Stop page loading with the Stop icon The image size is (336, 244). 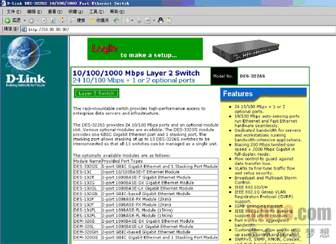[x=44, y=21]
